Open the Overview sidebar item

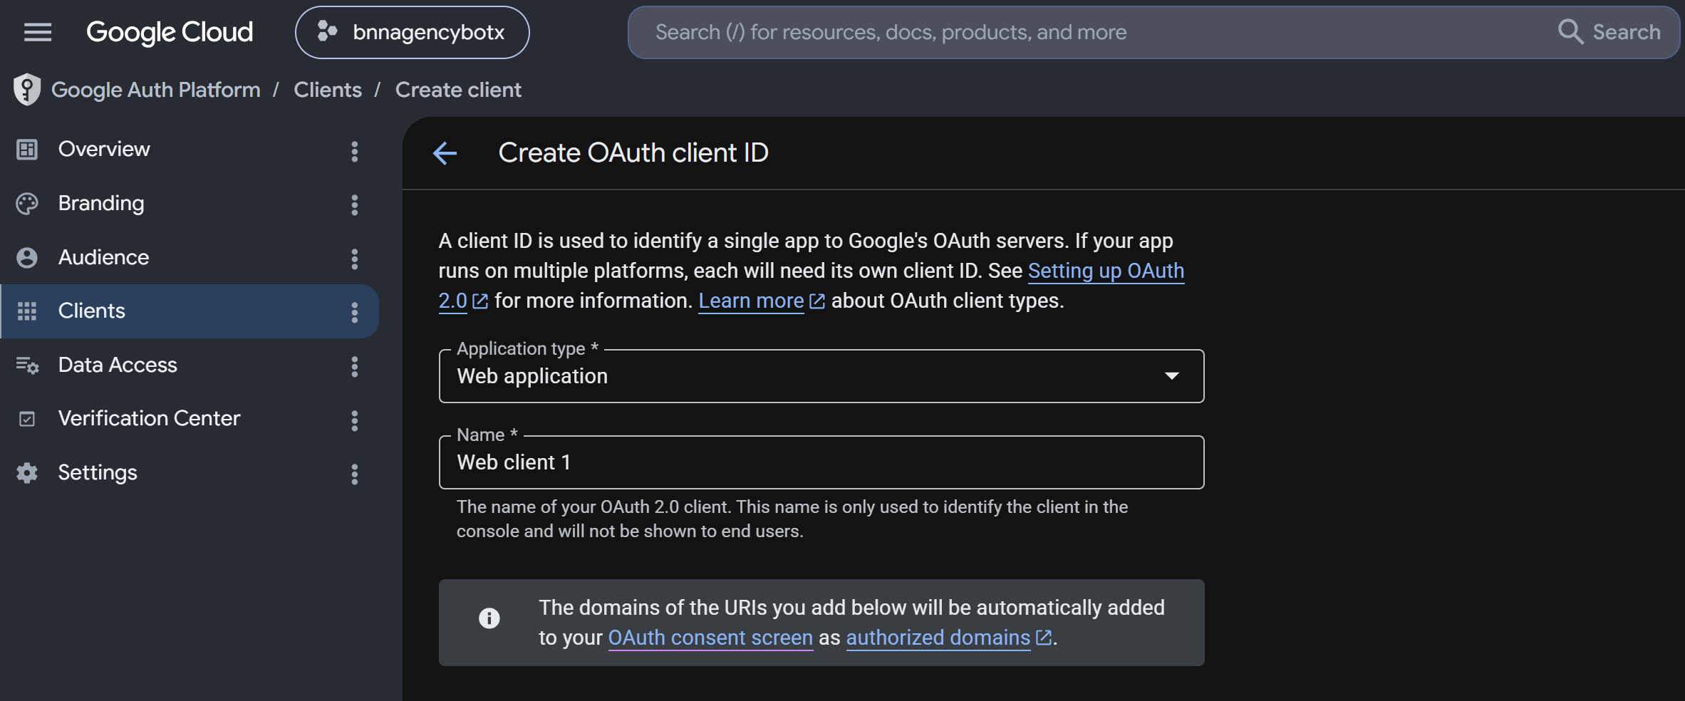[190, 150]
